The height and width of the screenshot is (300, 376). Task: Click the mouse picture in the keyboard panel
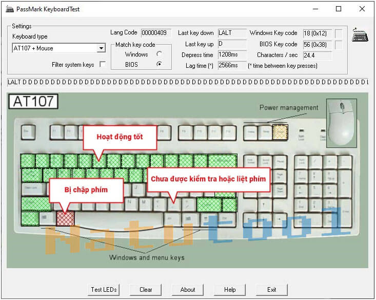pyautogui.click(x=342, y=123)
